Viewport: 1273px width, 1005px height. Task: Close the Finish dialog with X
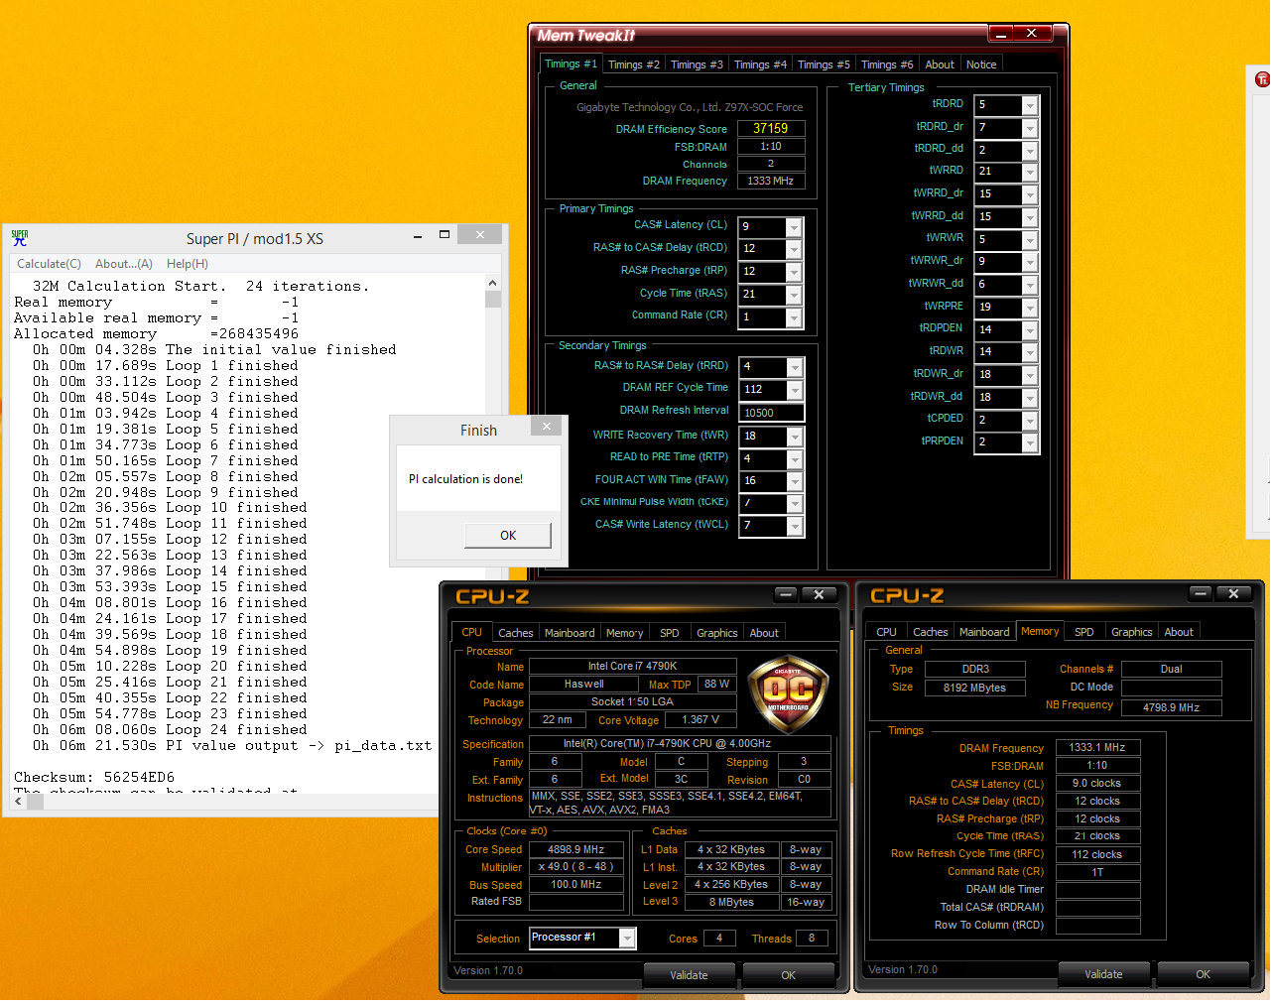click(x=546, y=426)
